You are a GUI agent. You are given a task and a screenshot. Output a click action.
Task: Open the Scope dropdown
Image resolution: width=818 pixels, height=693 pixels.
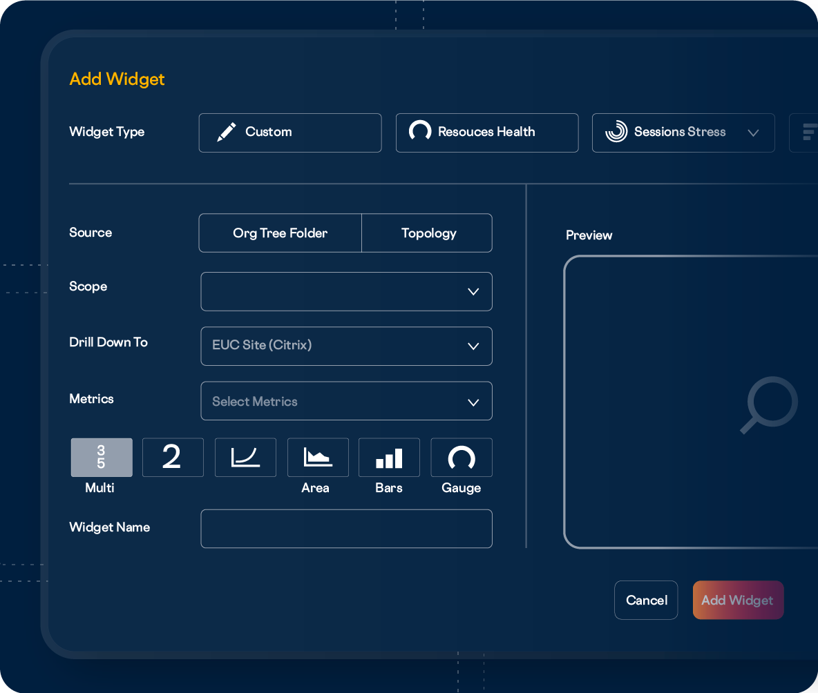coord(346,291)
